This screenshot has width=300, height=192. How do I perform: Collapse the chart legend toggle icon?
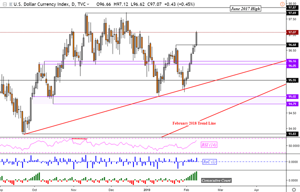point(5,4)
